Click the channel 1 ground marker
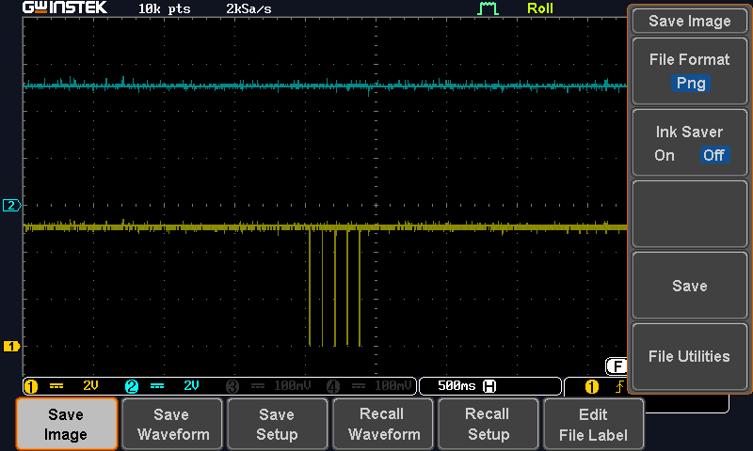The height and width of the screenshot is (451, 753). [11, 346]
